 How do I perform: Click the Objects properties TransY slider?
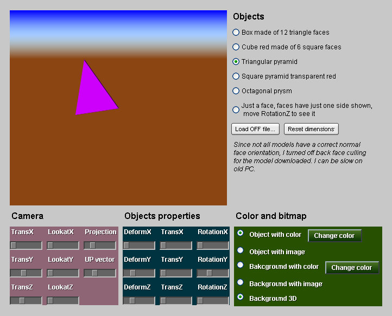pyautogui.click(x=176, y=273)
